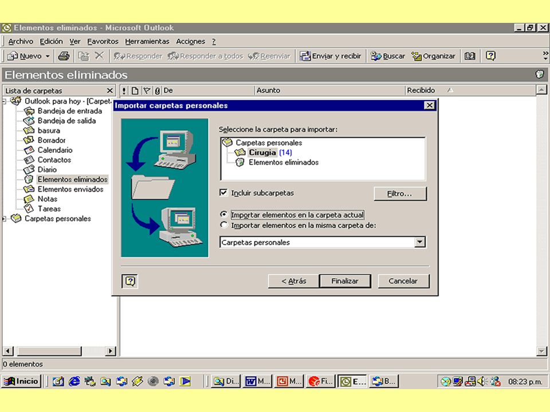Sort by the document icon column header
Viewport: 550px width, 412px height.
coord(135,90)
